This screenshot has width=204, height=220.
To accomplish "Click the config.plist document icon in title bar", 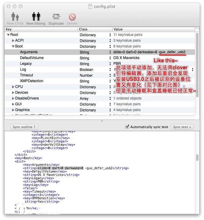I will coord(91,6).
